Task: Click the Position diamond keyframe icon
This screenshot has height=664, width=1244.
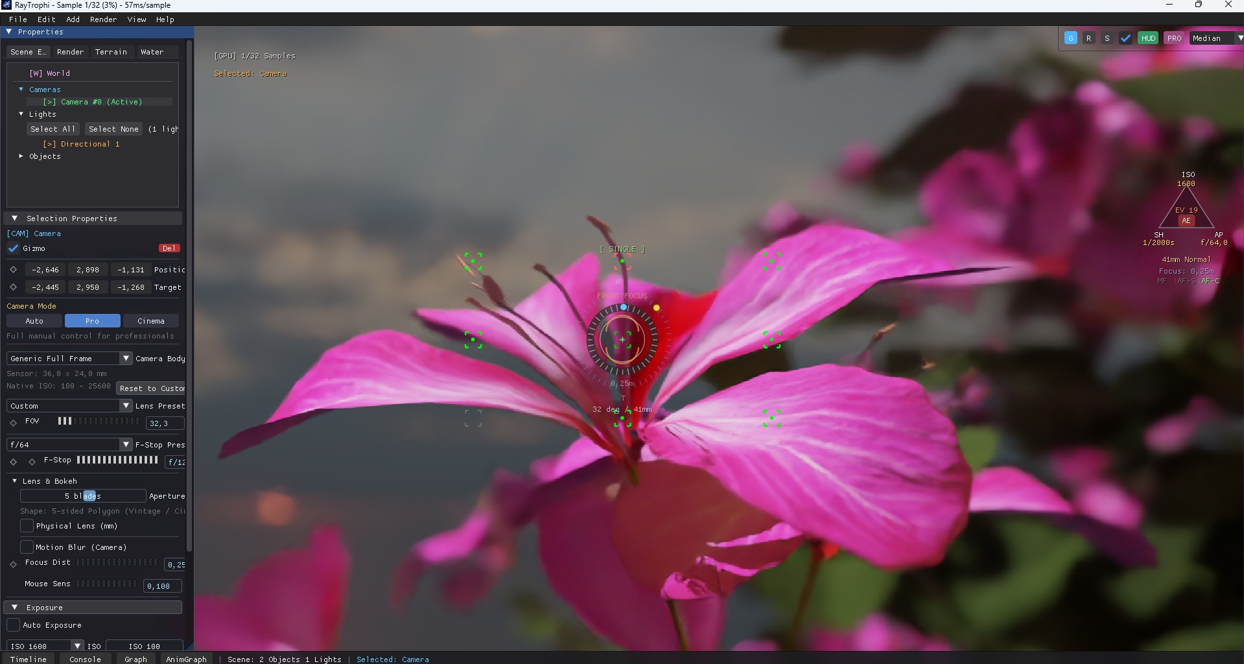Action: coord(14,270)
